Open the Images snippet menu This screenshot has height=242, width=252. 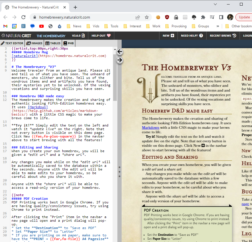(x=34, y=43)
